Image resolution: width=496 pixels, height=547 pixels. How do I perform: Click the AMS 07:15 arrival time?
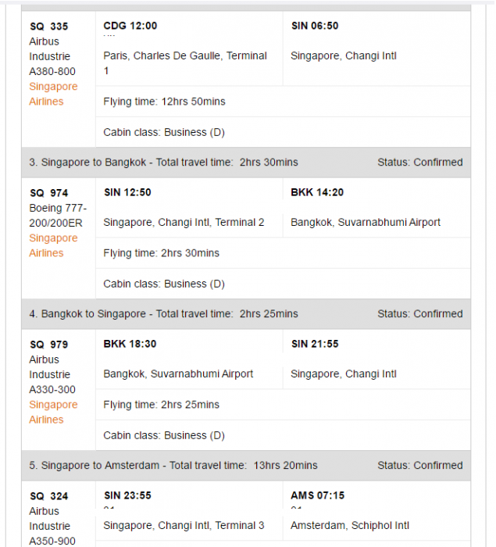coord(317,495)
